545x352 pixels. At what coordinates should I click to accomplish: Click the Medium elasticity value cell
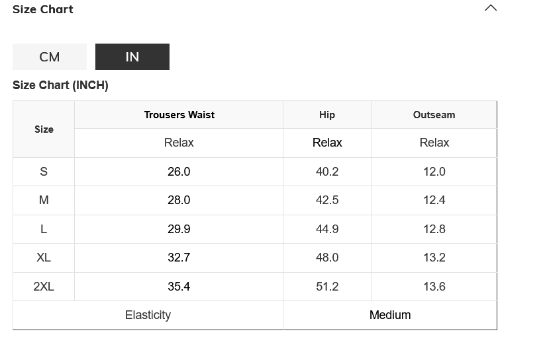[390, 315]
